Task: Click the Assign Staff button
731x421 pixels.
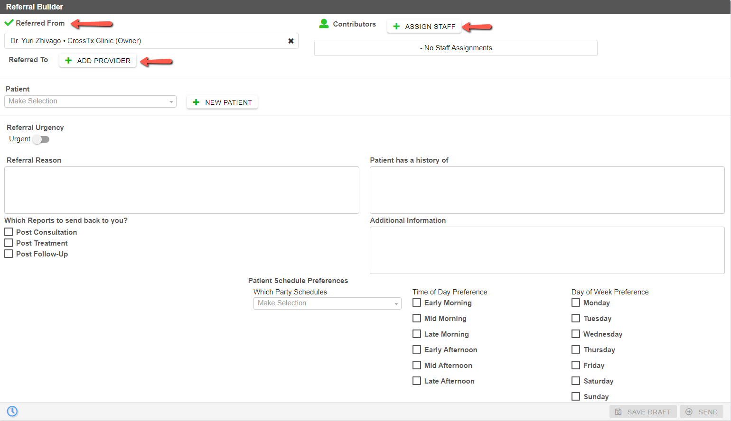Action: pyautogui.click(x=424, y=27)
